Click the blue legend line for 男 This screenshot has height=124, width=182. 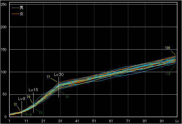click(15, 8)
